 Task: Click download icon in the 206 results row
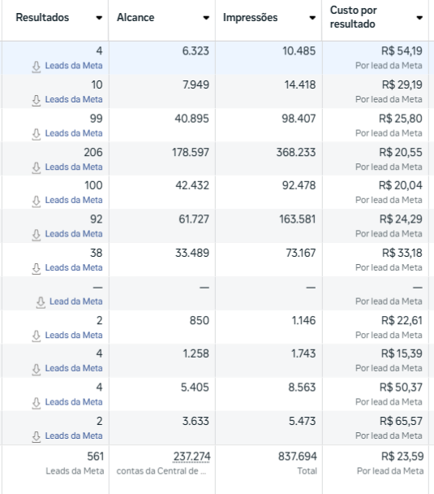point(37,167)
